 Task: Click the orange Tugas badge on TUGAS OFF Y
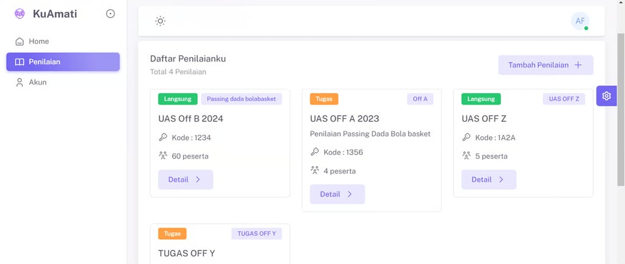172,234
